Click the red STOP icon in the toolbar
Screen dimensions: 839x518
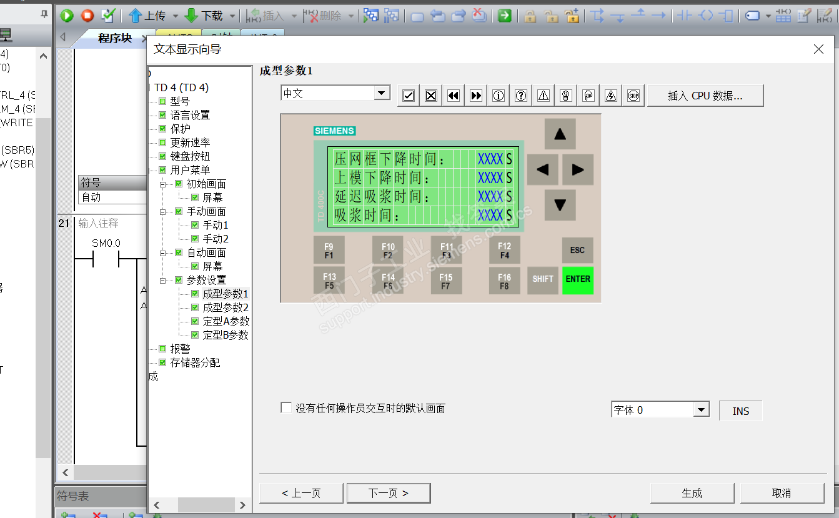point(87,16)
